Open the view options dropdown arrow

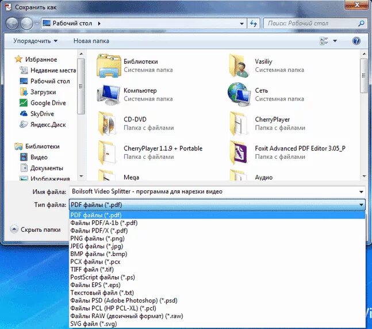click(x=335, y=41)
